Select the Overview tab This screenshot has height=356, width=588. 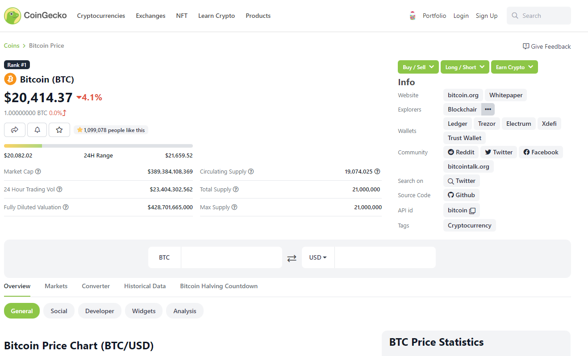pyautogui.click(x=17, y=286)
